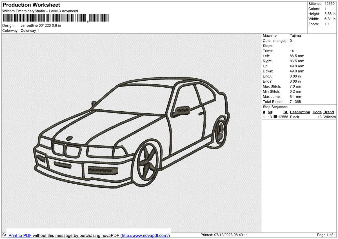Click the 'Stop Sequence:' label
Screen dimensions: 338x239
(275, 107)
